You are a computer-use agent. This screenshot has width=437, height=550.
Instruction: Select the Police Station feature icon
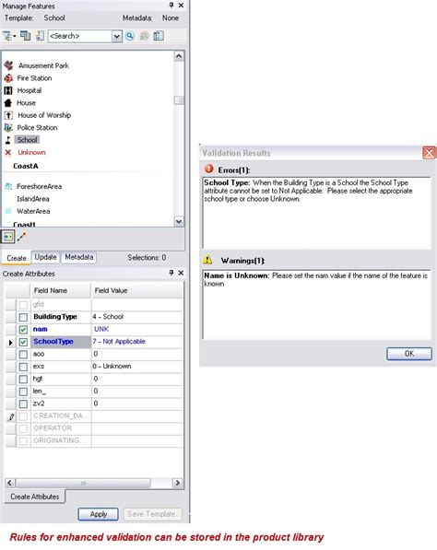tap(8, 128)
